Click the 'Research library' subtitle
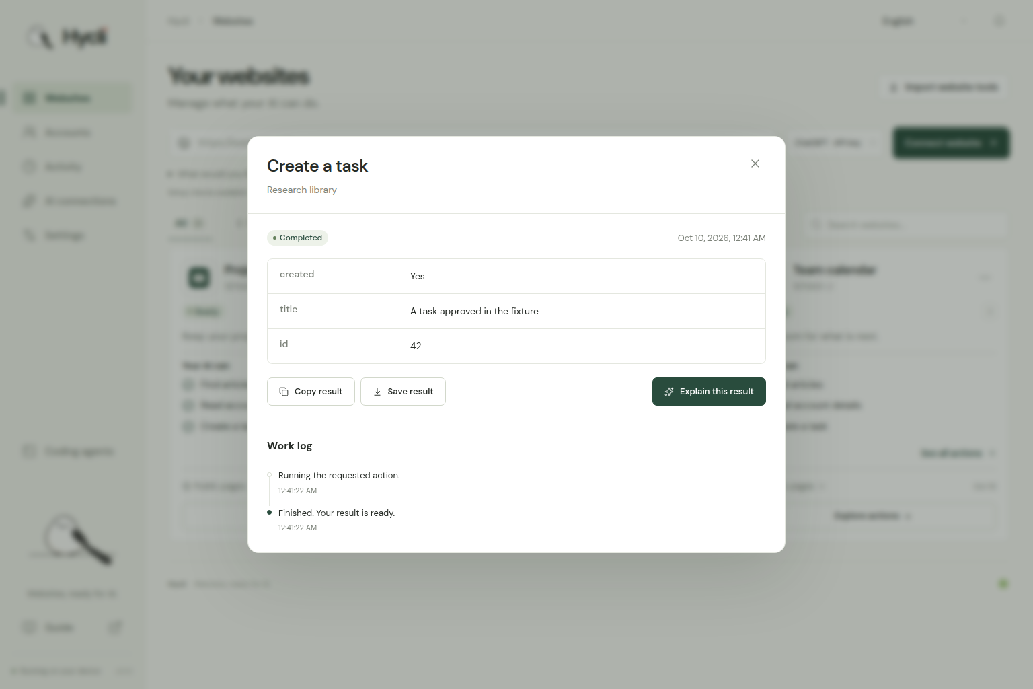Screen dimensions: 1033x689 (302, 190)
